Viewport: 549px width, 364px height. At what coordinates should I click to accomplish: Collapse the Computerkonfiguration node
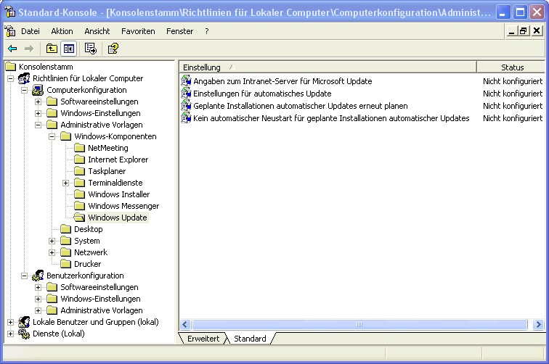tap(24, 90)
